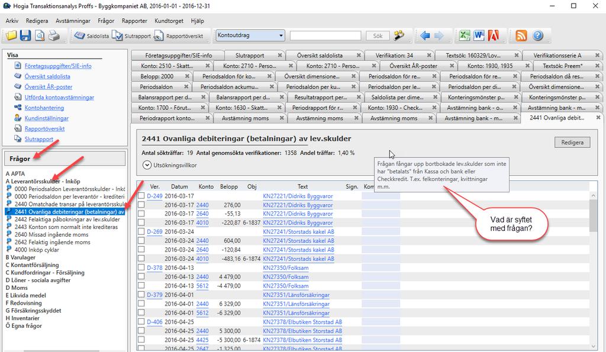
Task: Close the Slutrapport tab
Action: tap(280, 55)
